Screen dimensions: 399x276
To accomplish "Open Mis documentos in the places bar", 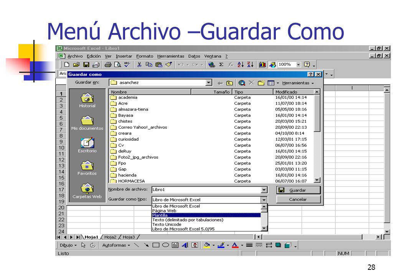I will tap(87, 123).
